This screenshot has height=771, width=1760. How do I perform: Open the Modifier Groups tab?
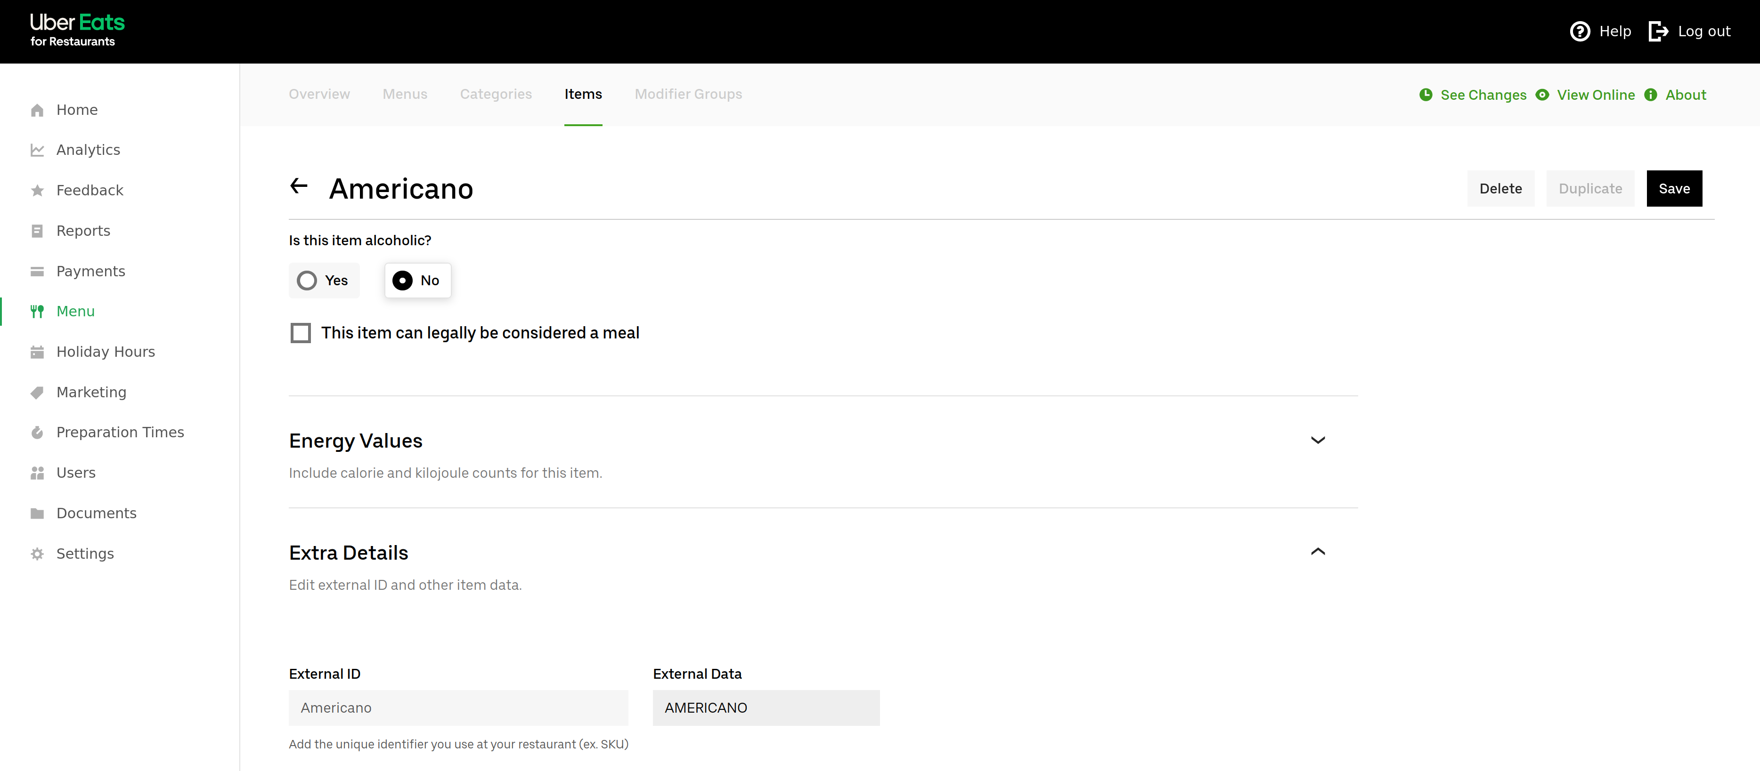pyautogui.click(x=688, y=94)
